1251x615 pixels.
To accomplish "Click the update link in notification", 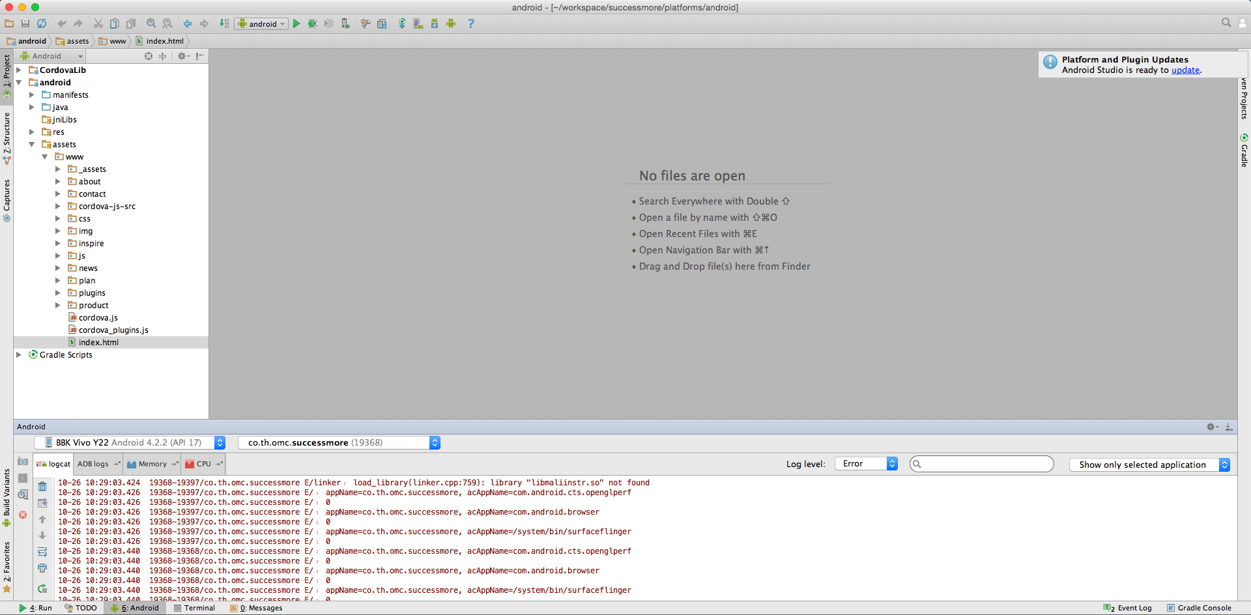I will point(1185,70).
